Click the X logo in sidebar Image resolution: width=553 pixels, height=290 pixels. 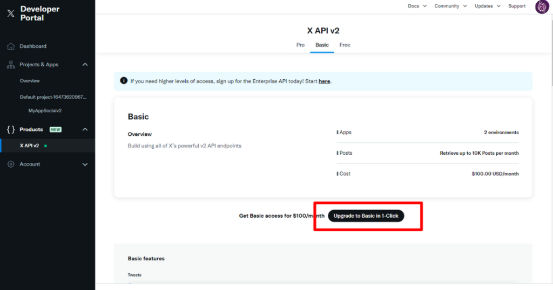11,13
